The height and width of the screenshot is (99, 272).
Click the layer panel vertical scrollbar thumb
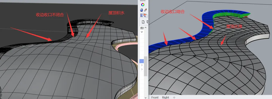[146, 66]
